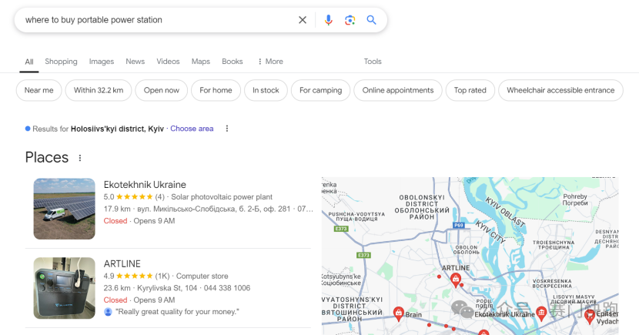Toggle the In stock filter chip
This screenshot has height=335, width=639.
point(266,90)
